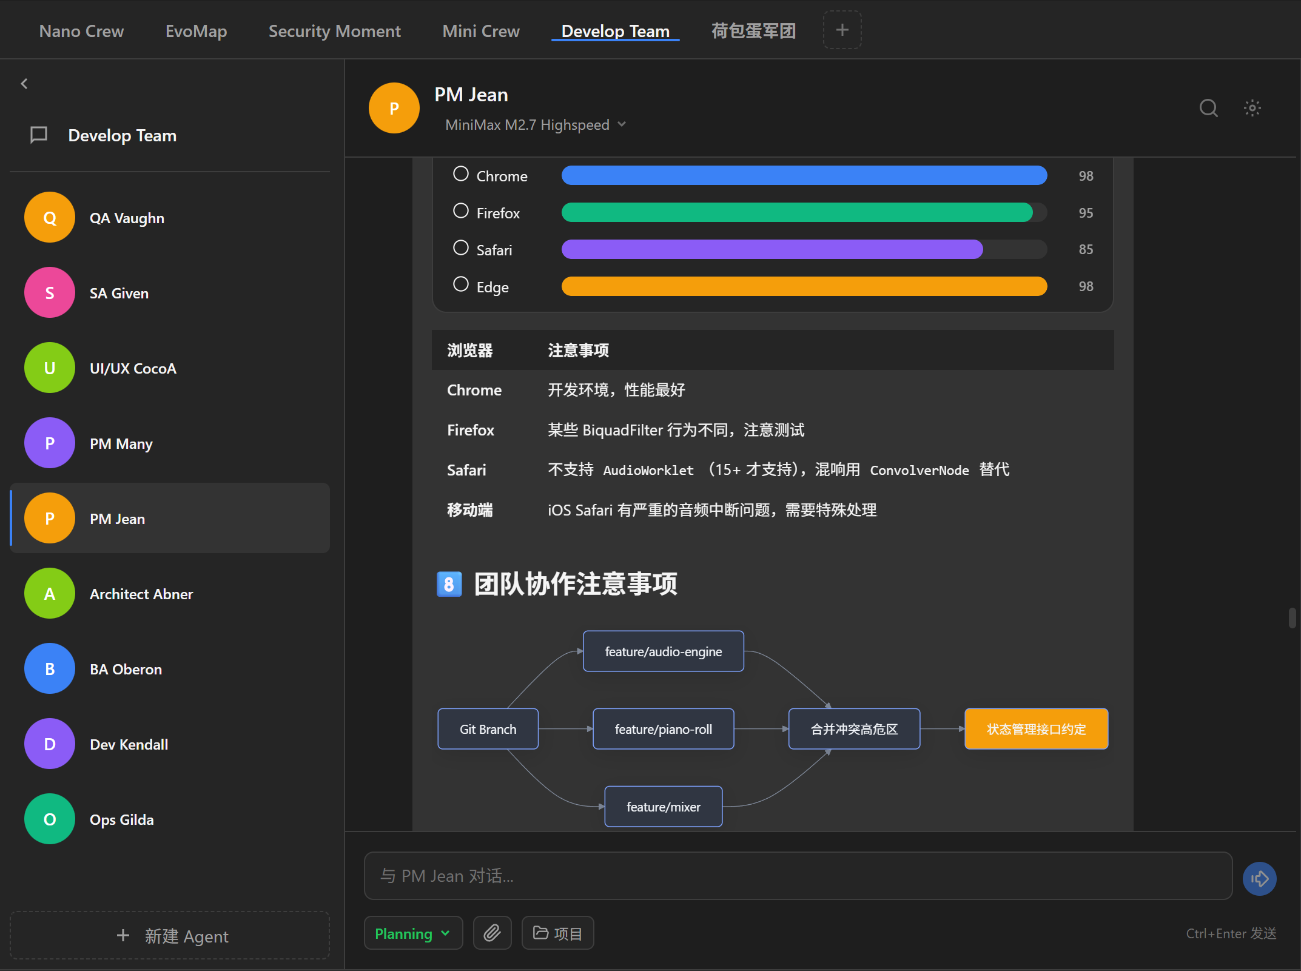
Task: Attach a file with paperclip icon
Action: 492,933
